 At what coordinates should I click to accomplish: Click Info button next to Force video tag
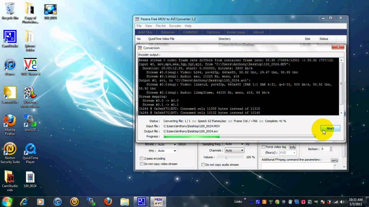coord(292,147)
